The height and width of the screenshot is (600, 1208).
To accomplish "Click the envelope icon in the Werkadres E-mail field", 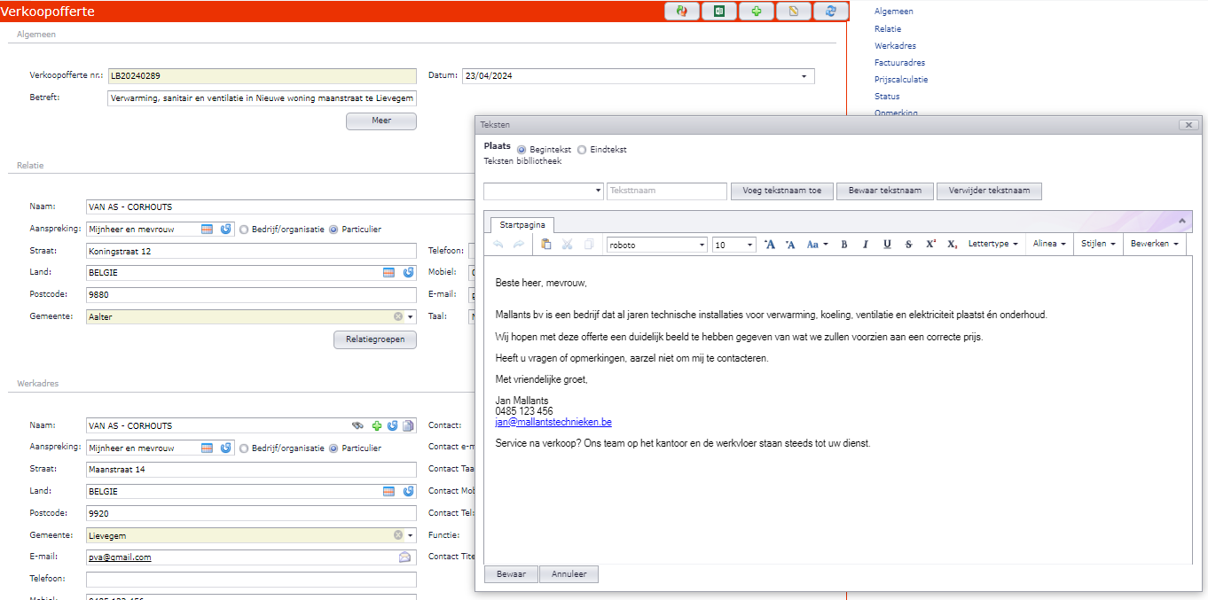I will tap(405, 557).
